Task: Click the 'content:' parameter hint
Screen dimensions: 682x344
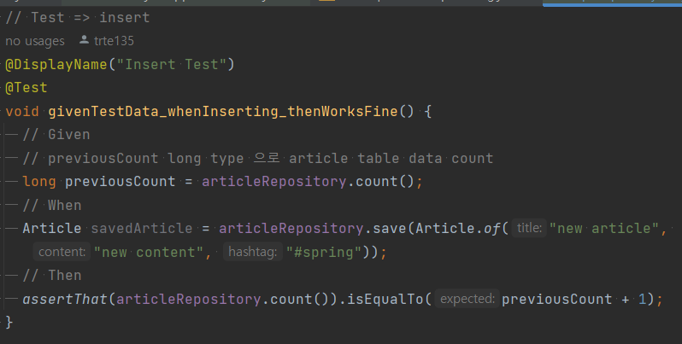Action: pos(62,252)
